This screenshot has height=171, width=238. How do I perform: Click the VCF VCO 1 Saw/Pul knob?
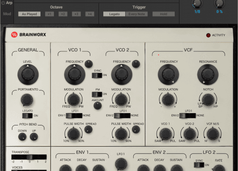(165, 134)
